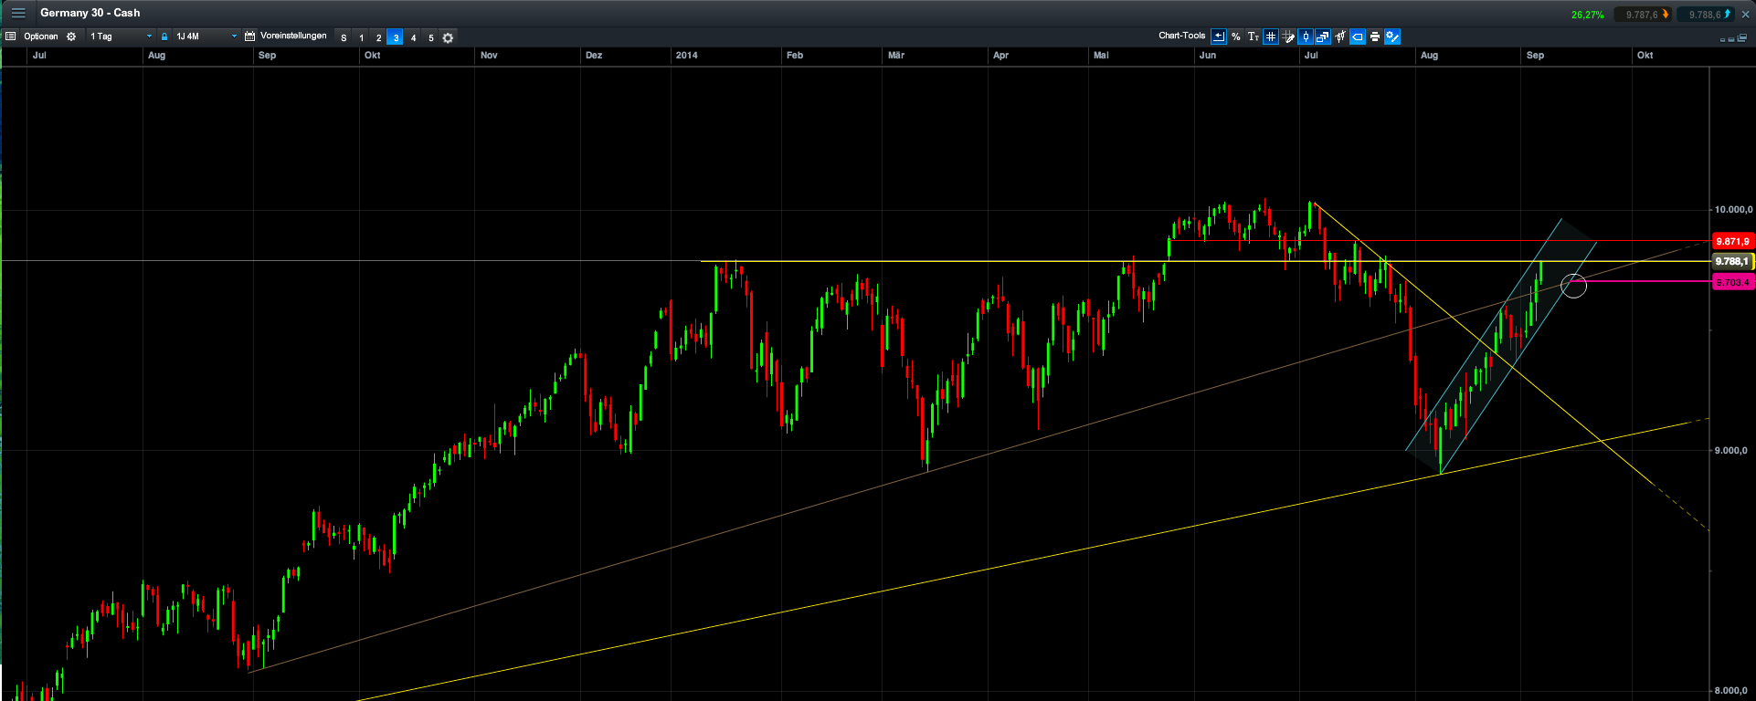Viewport: 1756px width, 701px height.
Task: Select the candlestick pattern tool
Action: coord(1340,37)
